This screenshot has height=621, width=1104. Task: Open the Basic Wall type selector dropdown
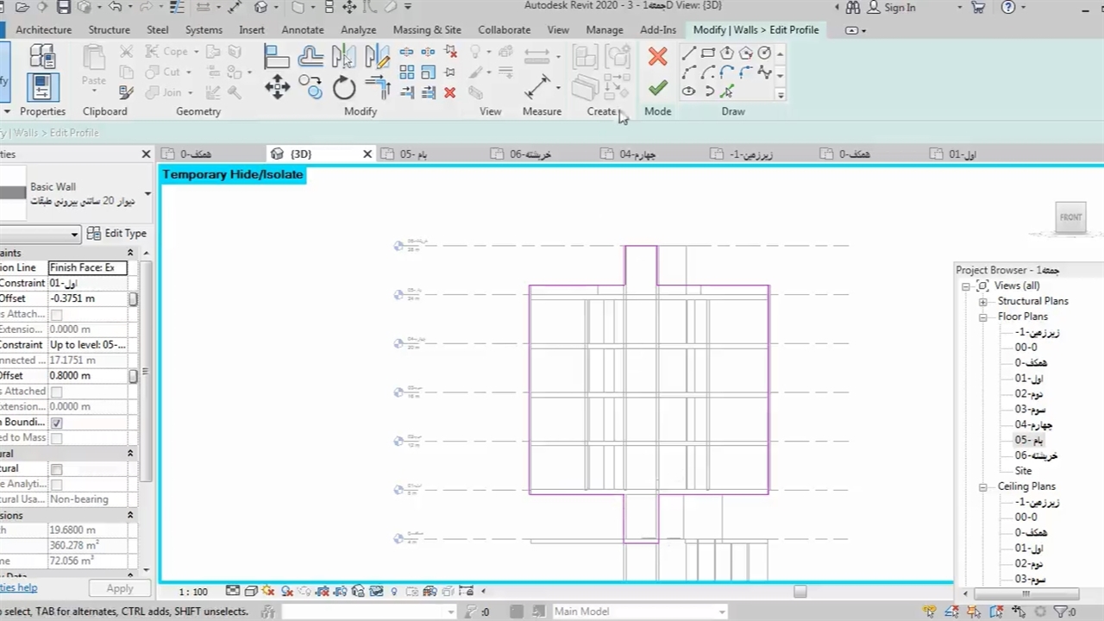(147, 194)
